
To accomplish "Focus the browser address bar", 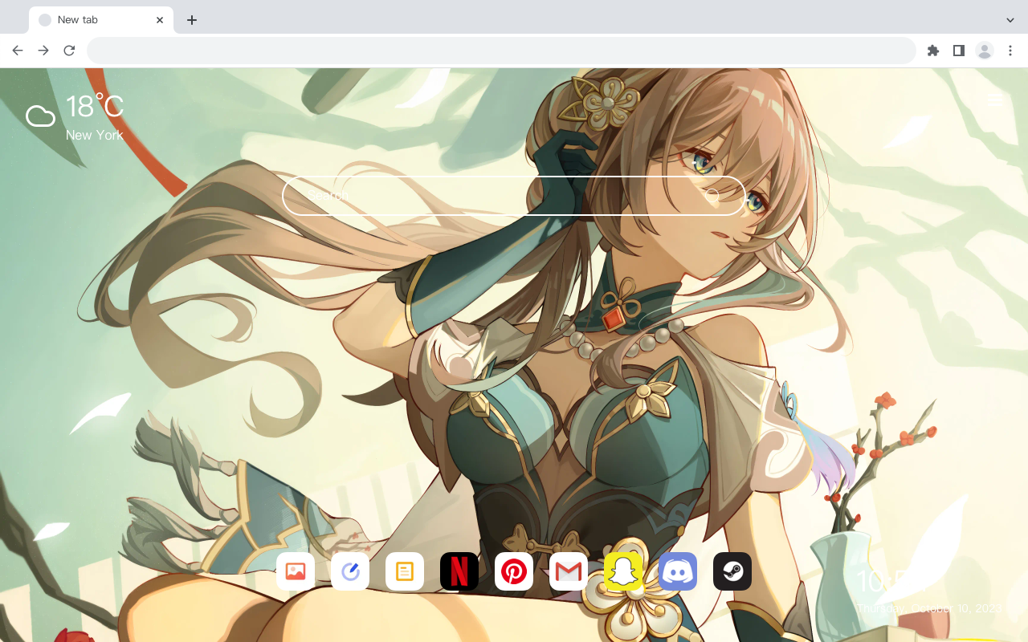I will (501, 51).
